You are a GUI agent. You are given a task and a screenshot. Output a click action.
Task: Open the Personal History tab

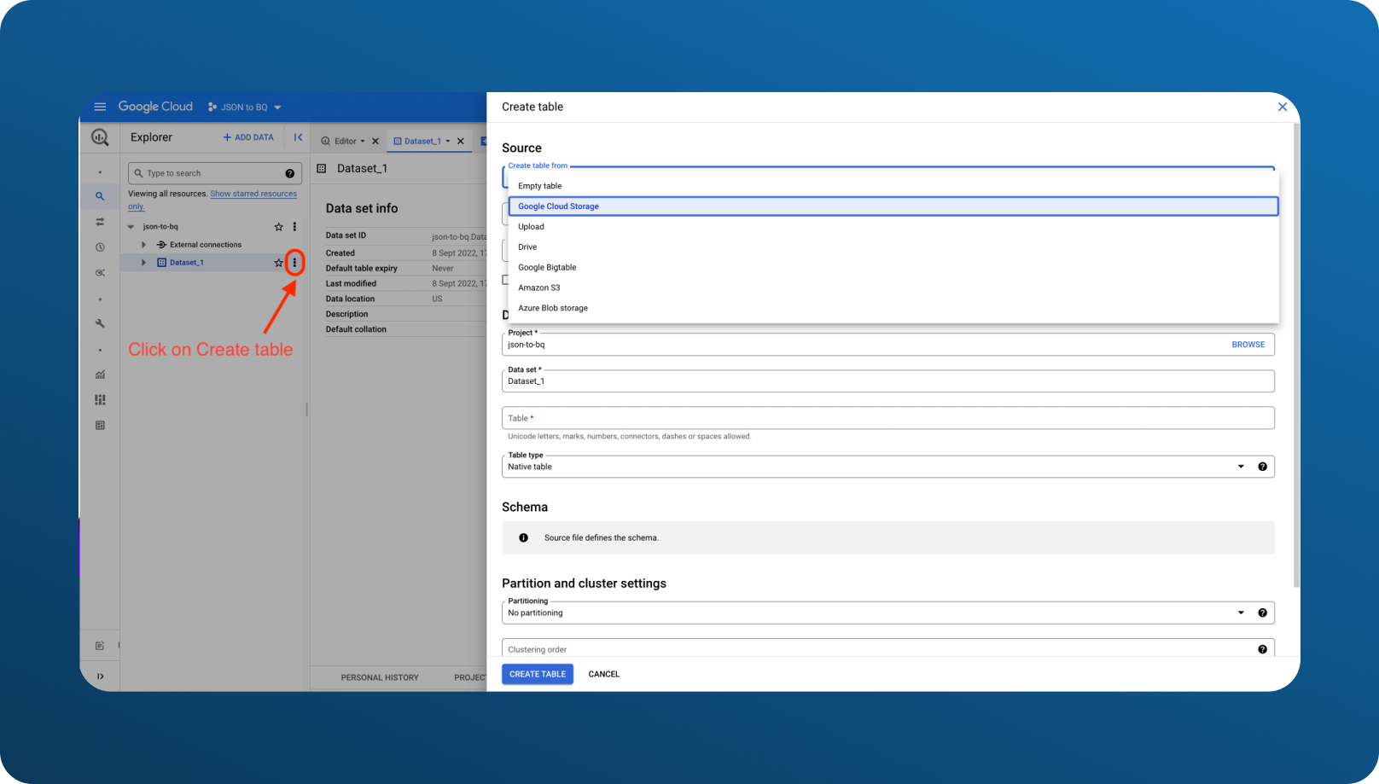(x=380, y=677)
